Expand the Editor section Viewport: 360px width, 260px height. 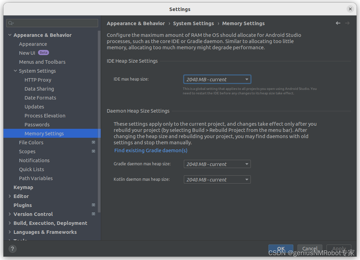10,196
